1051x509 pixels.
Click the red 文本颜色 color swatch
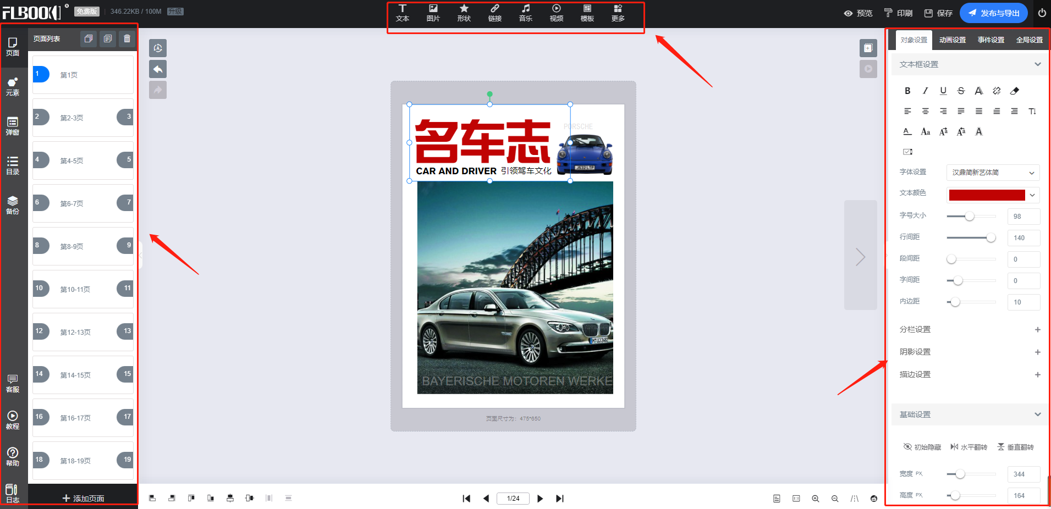tap(987, 195)
